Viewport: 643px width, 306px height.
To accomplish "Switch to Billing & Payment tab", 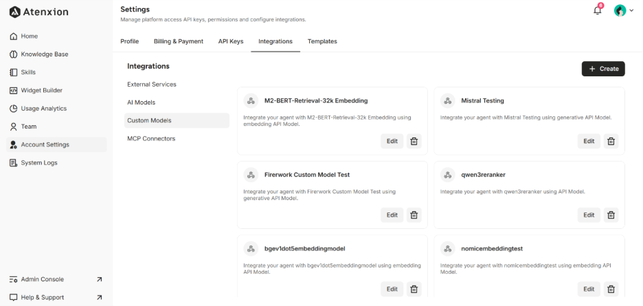I will [x=179, y=41].
